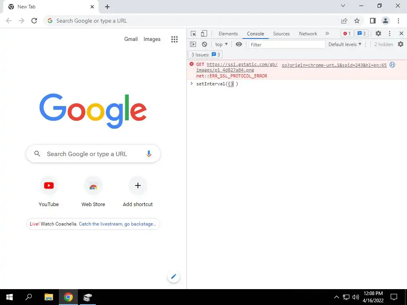Screen dimensions: 407x305
Task: Click the net::ERR_SSL_PROTOCOL_ERROR text
Action: [232, 76]
